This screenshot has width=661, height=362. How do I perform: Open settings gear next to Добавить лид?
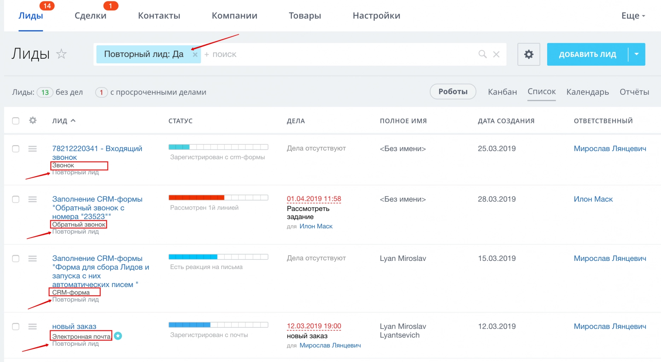point(528,54)
